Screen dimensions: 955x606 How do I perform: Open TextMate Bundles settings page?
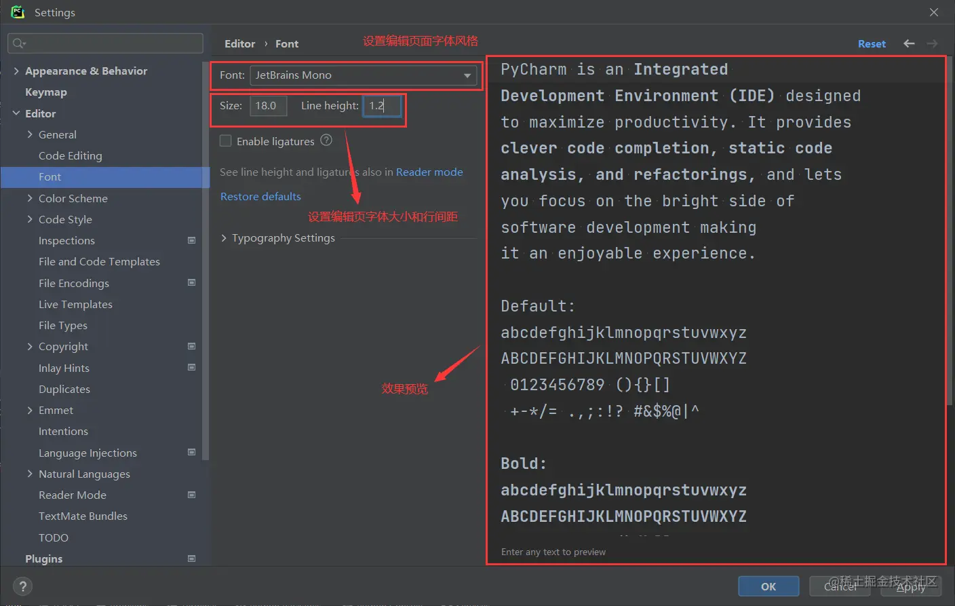pos(83,516)
